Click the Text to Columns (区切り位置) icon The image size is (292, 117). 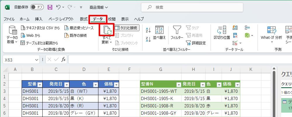pyautogui.click(x=222, y=30)
